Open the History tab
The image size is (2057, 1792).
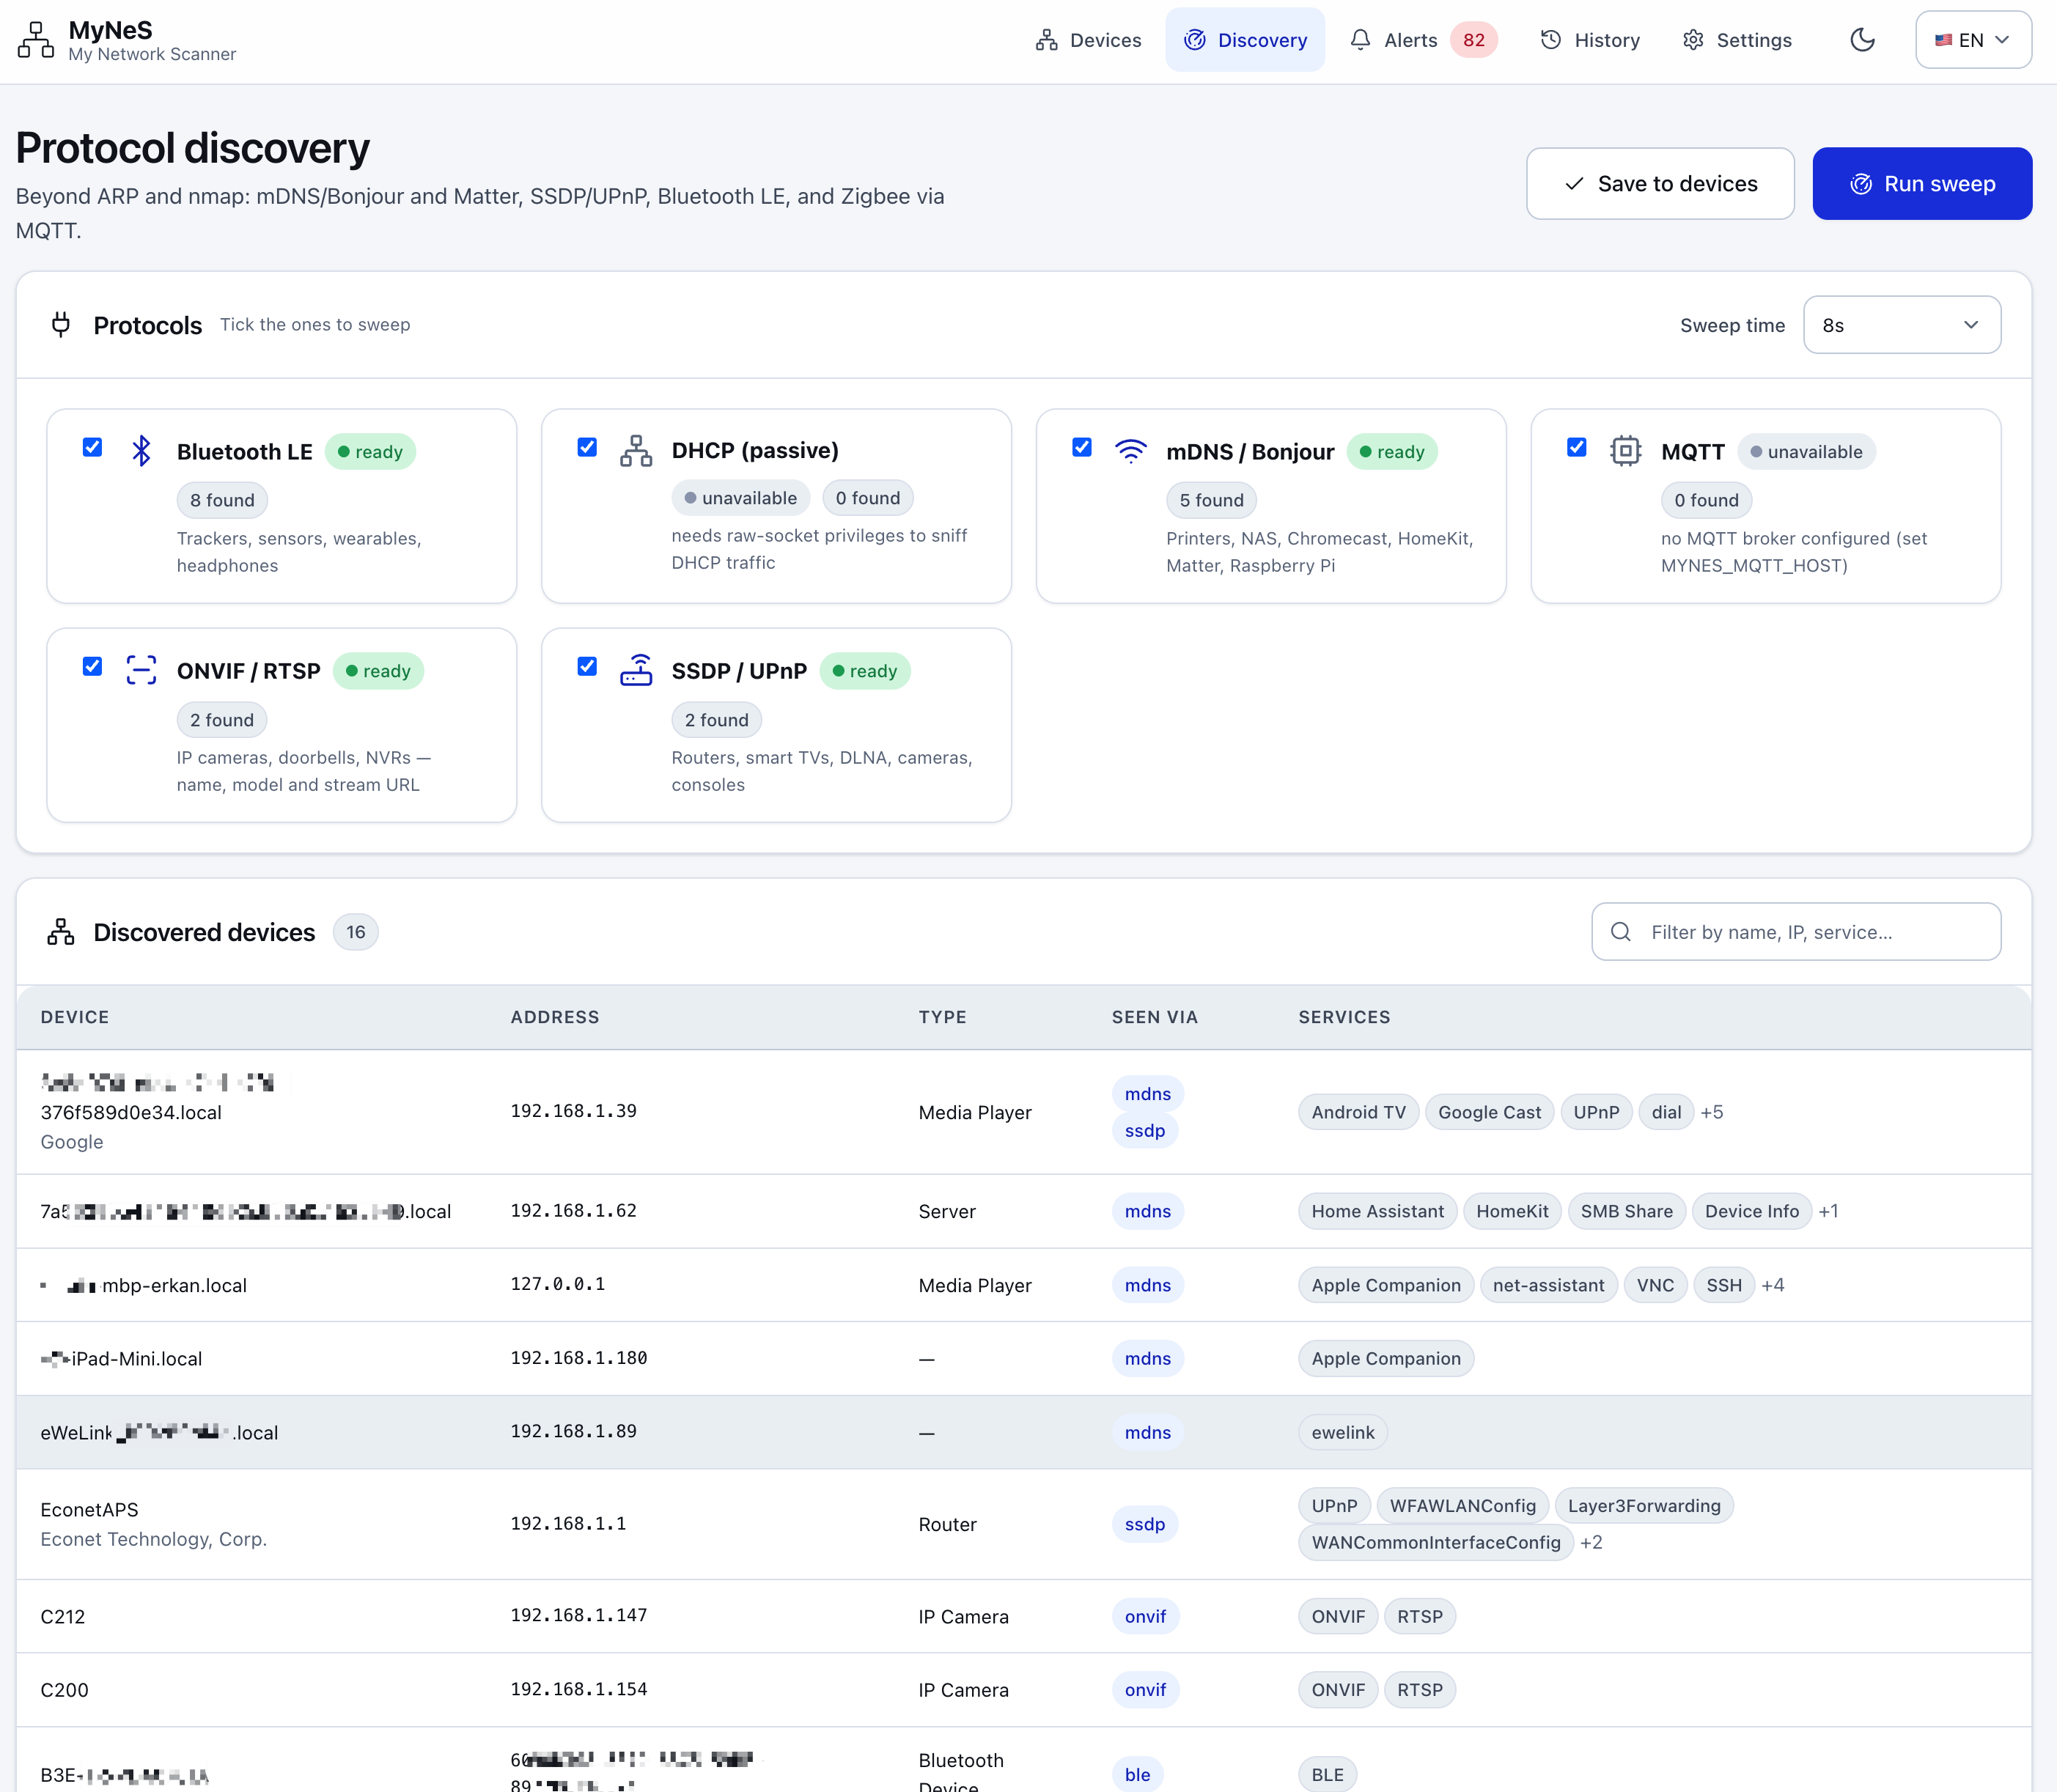tap(1590, 40)
